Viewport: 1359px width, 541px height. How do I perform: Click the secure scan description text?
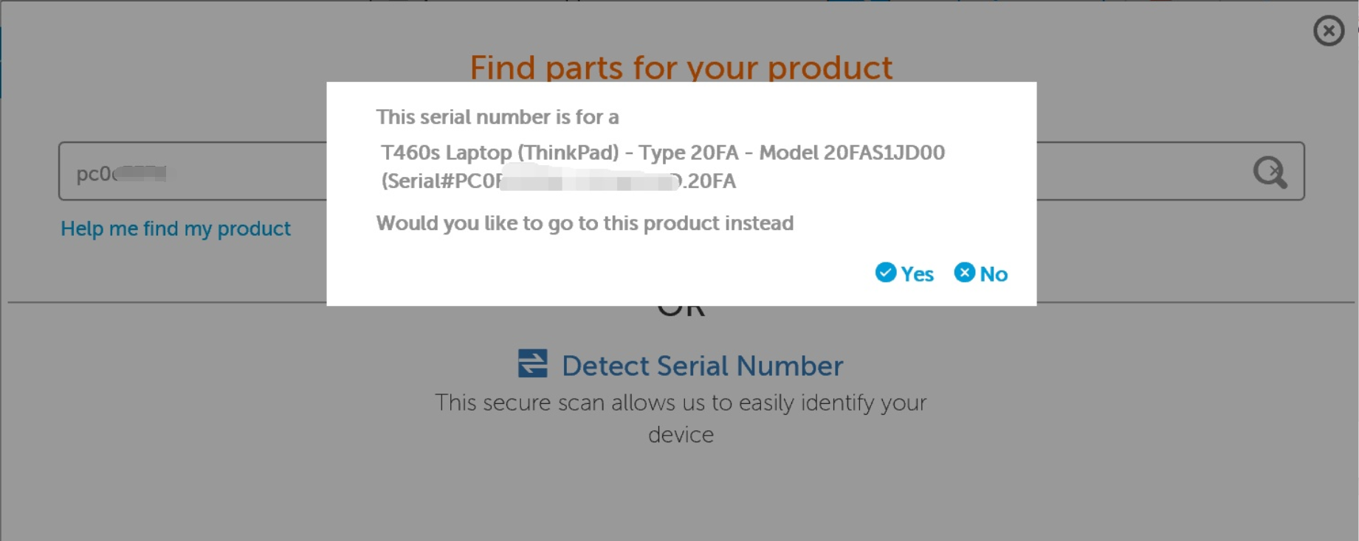[680, 403]
